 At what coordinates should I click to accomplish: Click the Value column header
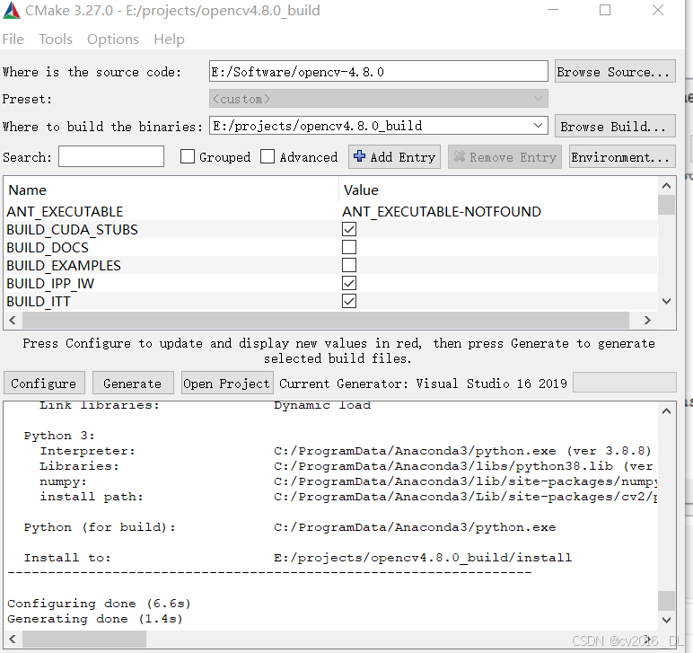coord(361,190)
